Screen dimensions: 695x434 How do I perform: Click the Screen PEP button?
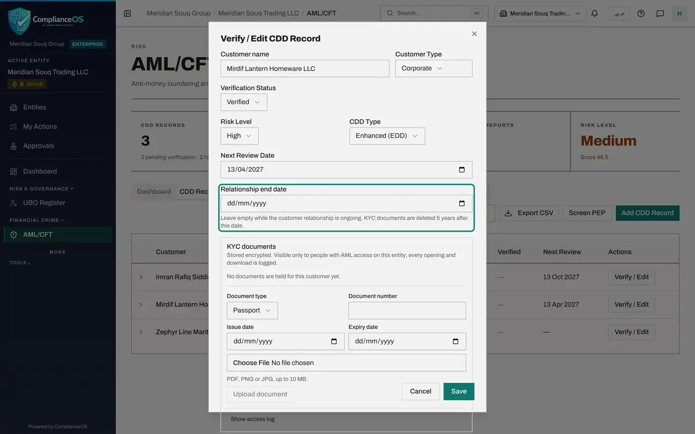tap(587, 213)
